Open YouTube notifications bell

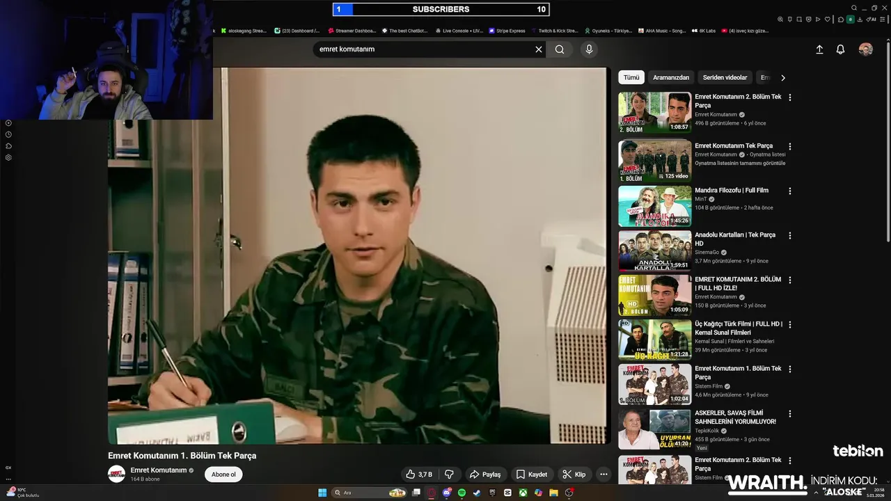840,49
